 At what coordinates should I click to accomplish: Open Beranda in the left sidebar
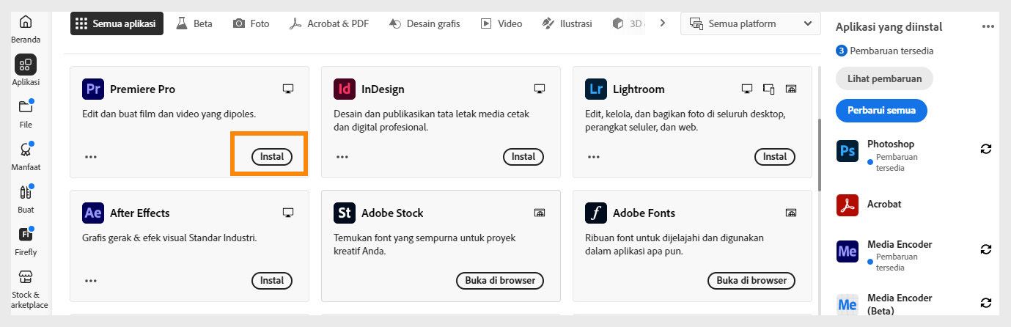click(x=26, y=29)
